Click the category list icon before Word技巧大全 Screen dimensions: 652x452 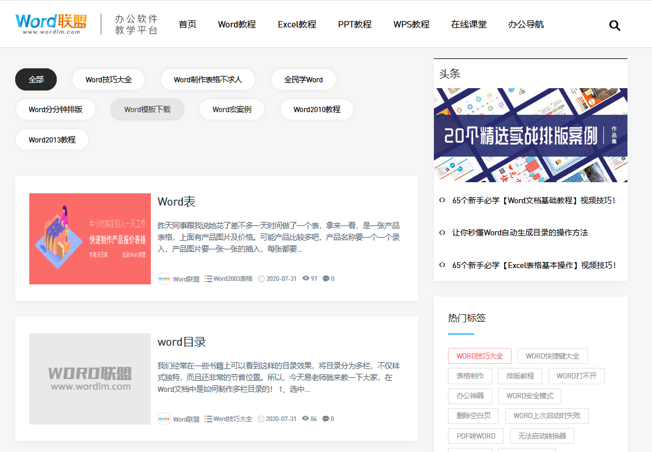(x=208, y=419)
